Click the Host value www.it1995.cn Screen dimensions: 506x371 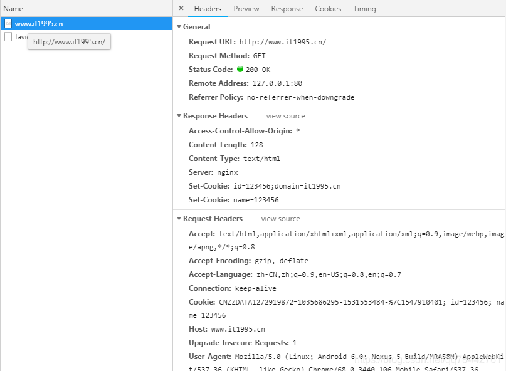tap(238, 330)
